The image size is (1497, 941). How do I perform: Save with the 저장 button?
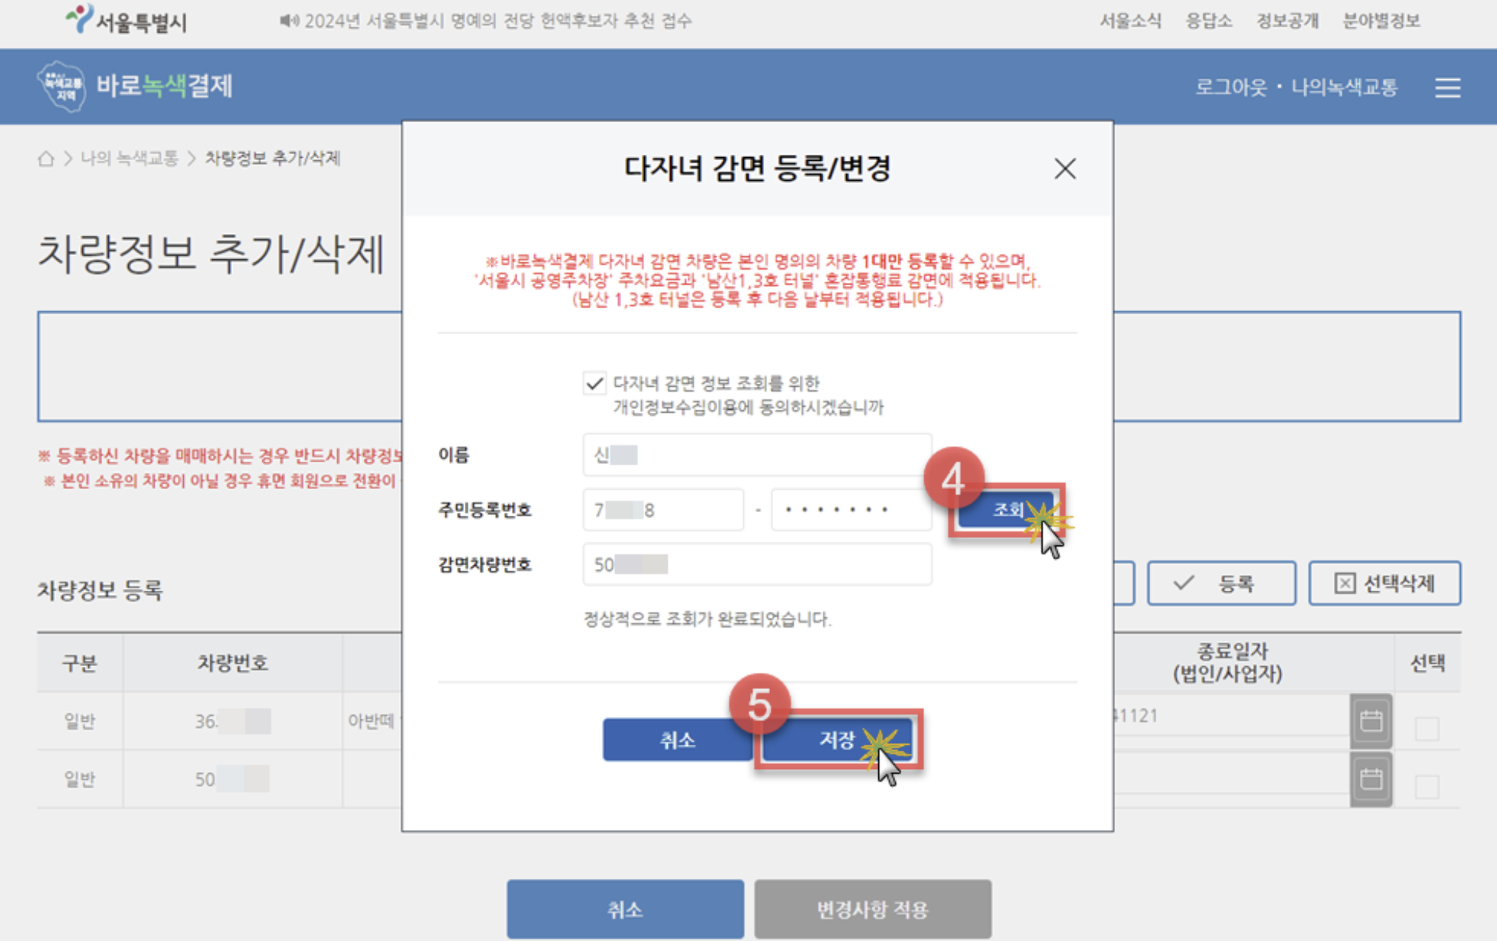click(x=837, y=739)
